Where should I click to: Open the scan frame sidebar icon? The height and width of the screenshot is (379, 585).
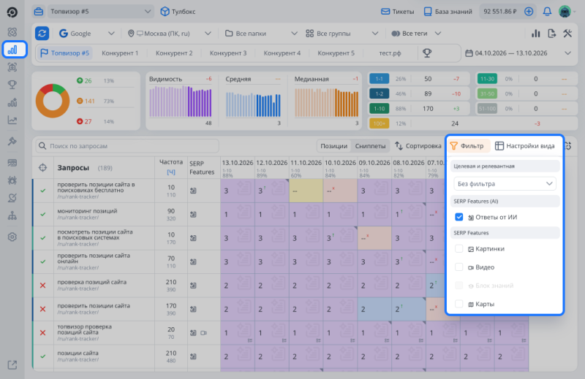[12, 67]
